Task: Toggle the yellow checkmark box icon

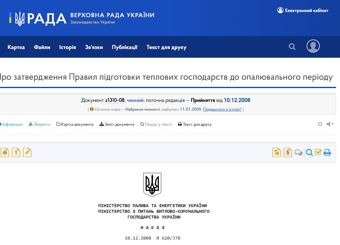Action: (x=318, y=152)
